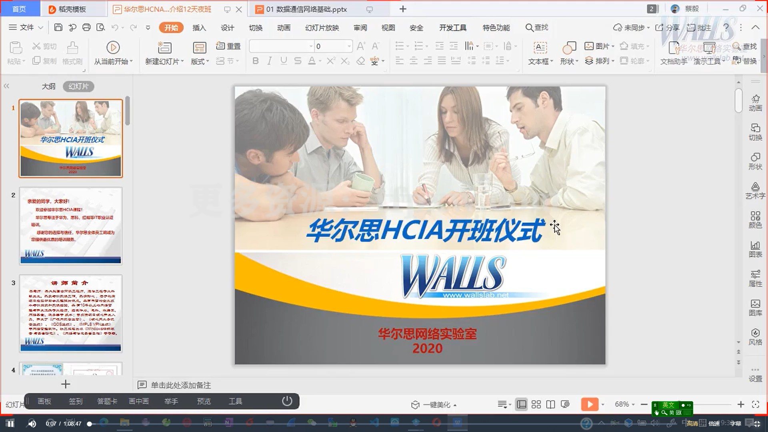Click the 预览 button in the bottom toolbar

tap(204, 401)
